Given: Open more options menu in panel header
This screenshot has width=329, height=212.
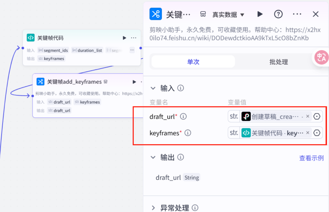Looking at the screenshot, I should pos(297,14).
